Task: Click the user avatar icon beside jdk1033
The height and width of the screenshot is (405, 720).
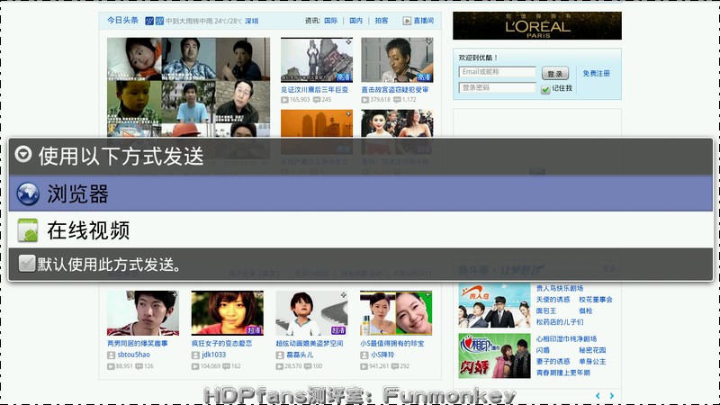Action: tap(195, 355)
